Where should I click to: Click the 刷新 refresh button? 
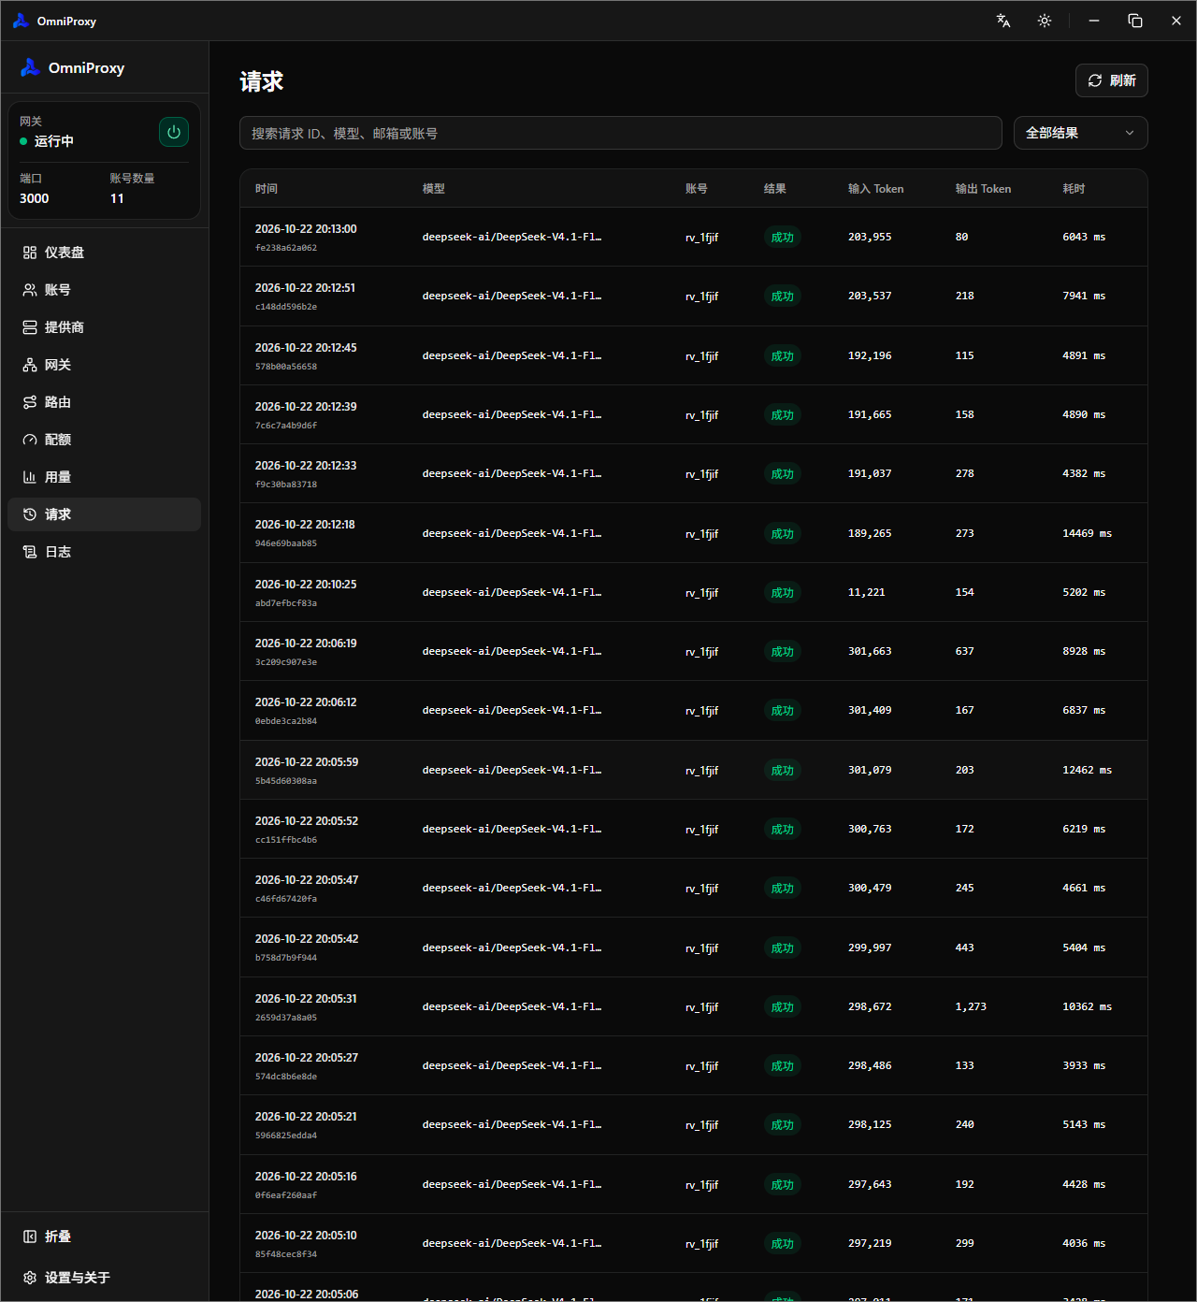pyautogui.click(x=1112, y=80)
